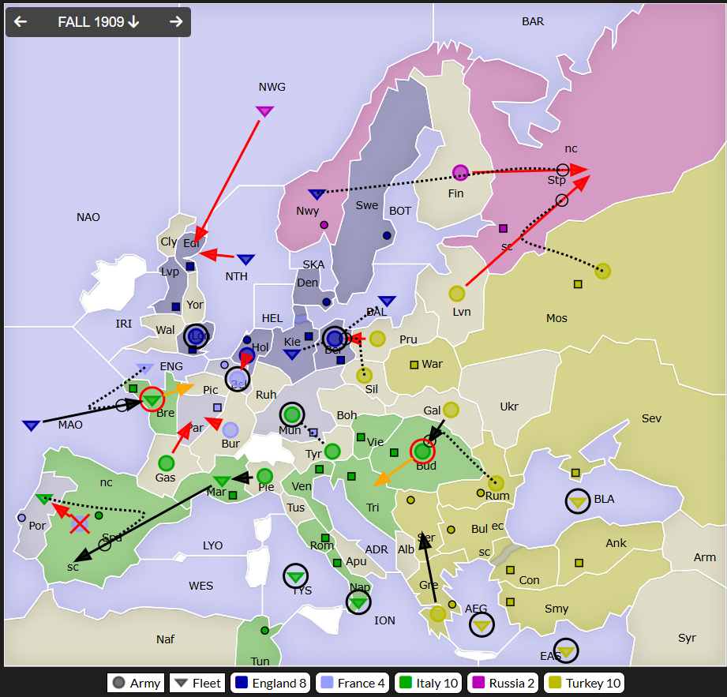Click the Russian fleet in NWG
The height and width of the screenshot is (697, 727).
coord(264,111)
